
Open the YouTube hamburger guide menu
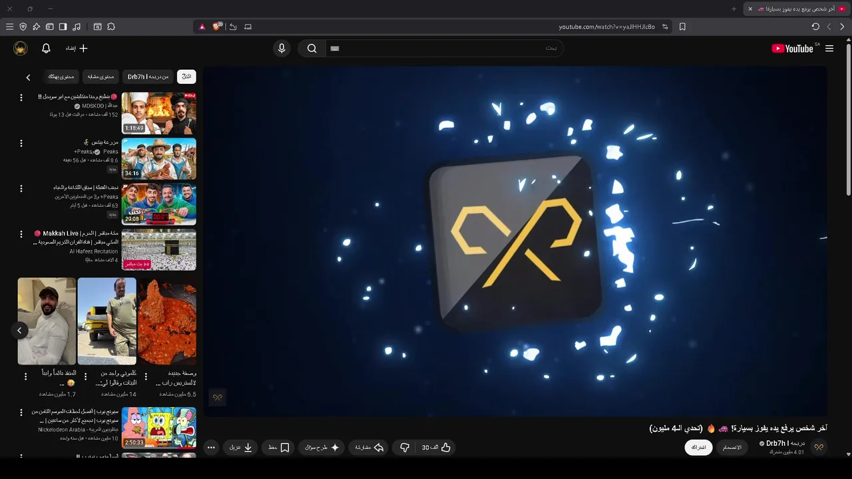829,49
